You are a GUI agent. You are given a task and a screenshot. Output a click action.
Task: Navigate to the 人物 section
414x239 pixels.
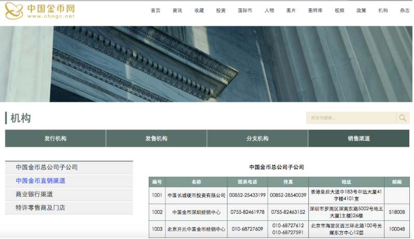(x=269, y=10)
